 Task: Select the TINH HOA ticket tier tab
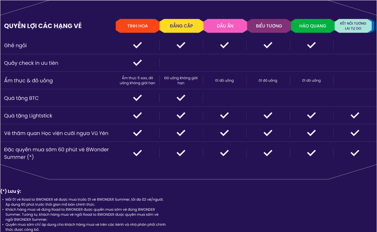click(137, 26)
